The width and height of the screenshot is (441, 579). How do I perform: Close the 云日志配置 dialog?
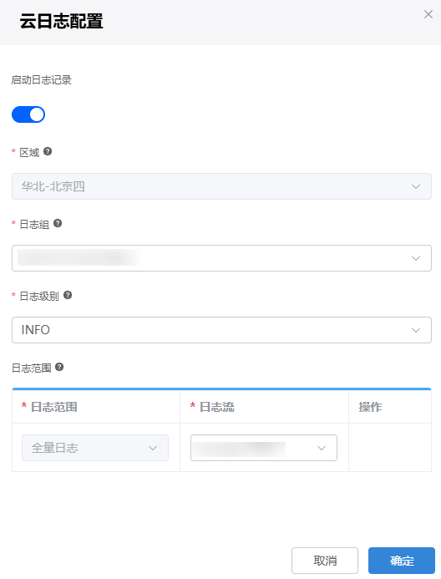(x=428, y=14)
